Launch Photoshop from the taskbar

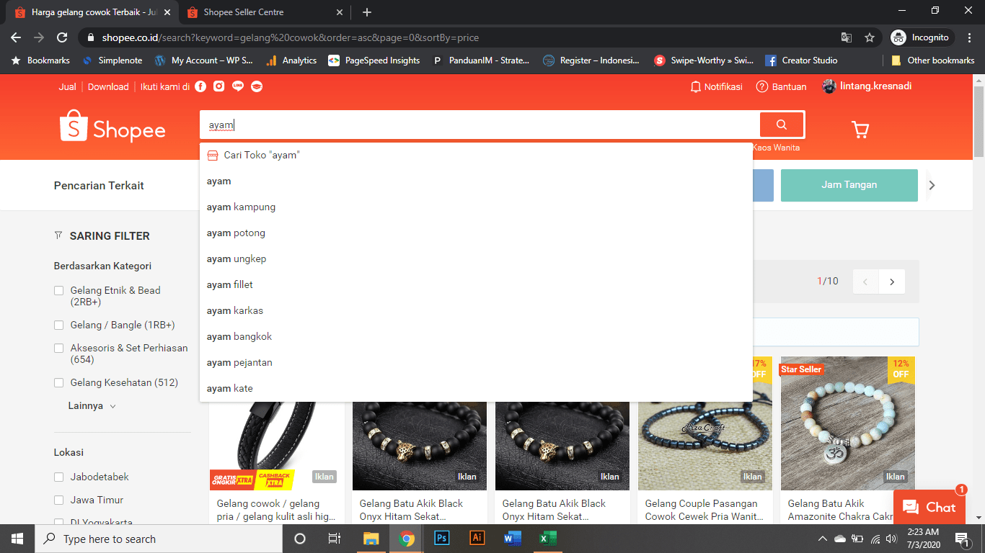(x=441, y=538)
